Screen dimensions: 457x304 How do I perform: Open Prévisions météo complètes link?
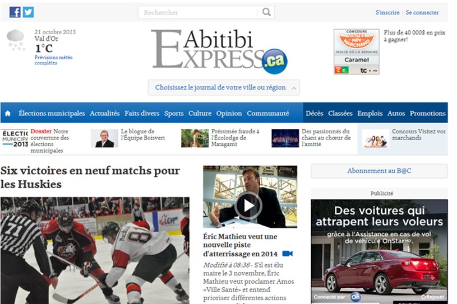[x=54, y=60]
